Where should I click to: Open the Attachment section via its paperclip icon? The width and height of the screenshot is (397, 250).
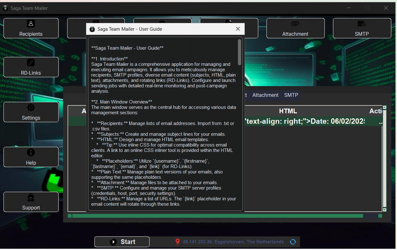point(295,23)
